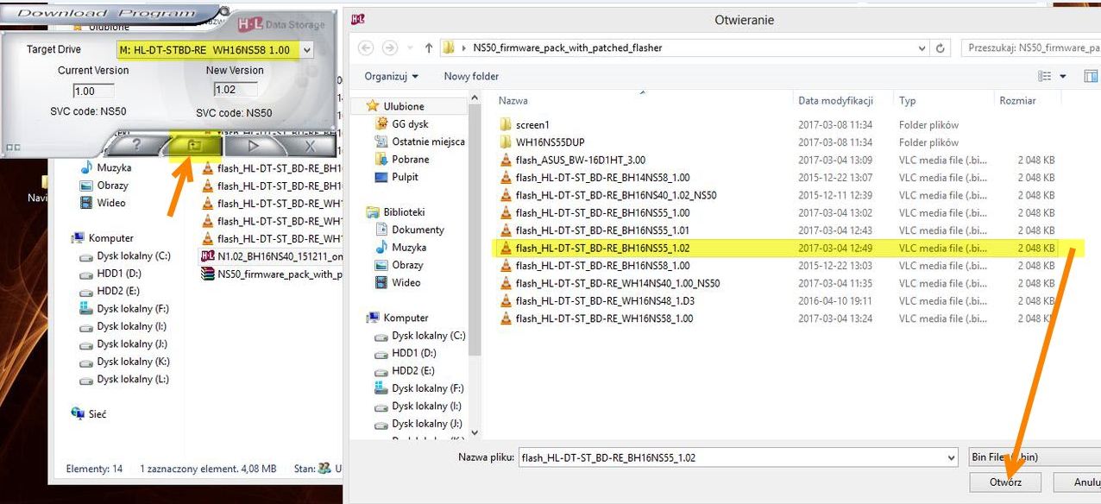Open Pulpit in the dialog sidebar
This screenshot has height=504, width=1101.
(x=397, y=177)
